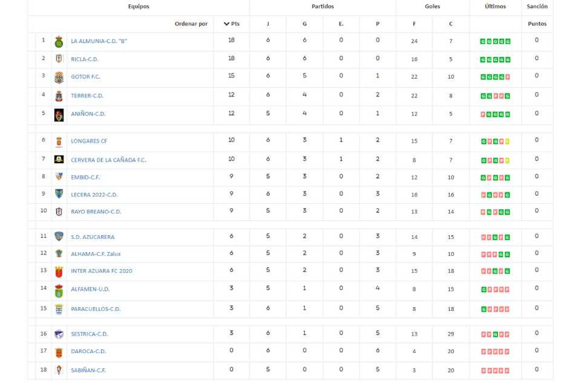
Task: Click the Sestrica C.D. team badge
Action: pos(59,334)
